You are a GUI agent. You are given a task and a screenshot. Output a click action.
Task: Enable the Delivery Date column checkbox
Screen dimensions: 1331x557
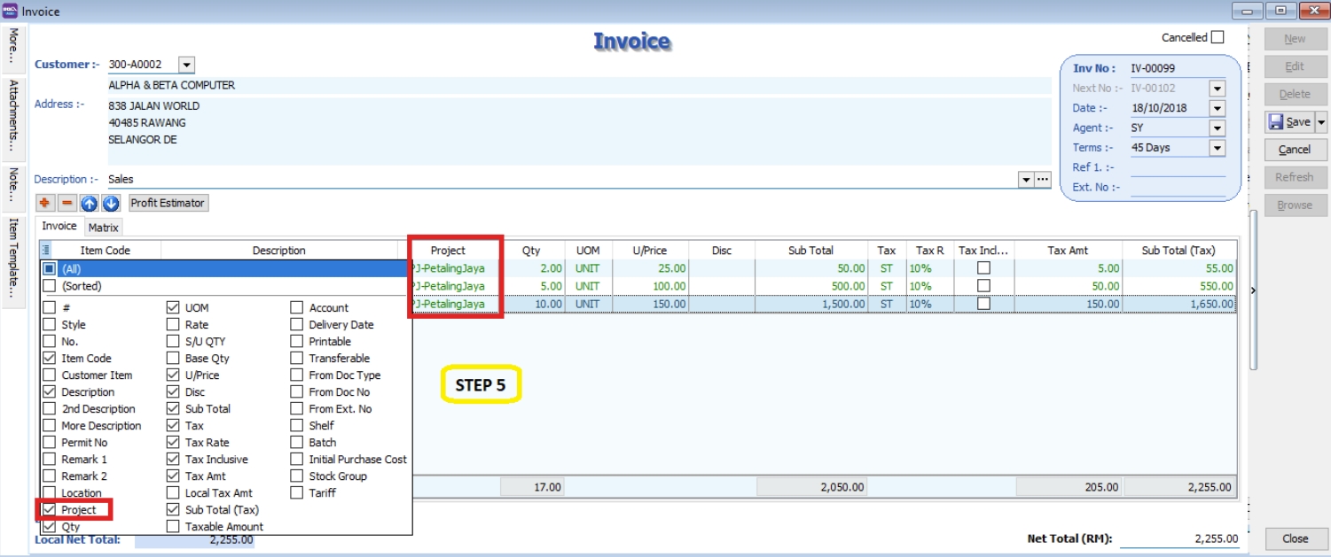(297, 325)
